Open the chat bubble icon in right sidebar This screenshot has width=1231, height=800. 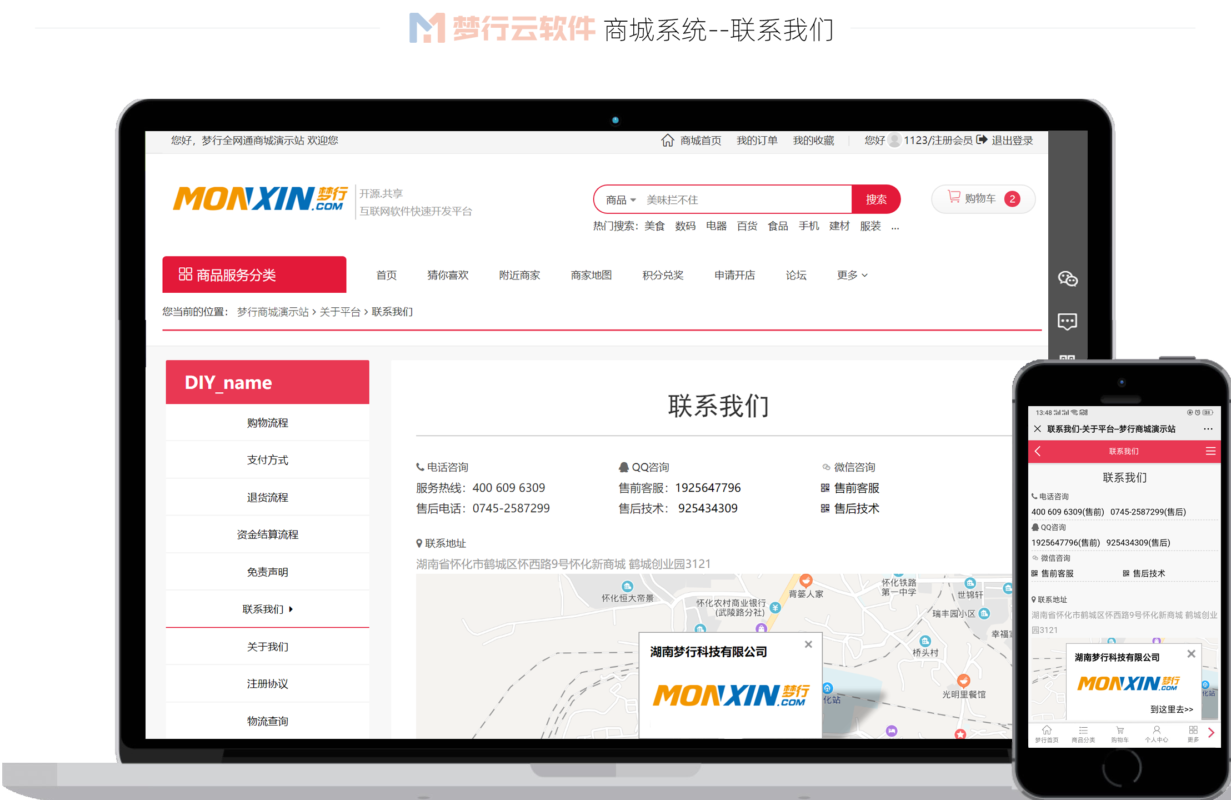(x=1067, y=322)
